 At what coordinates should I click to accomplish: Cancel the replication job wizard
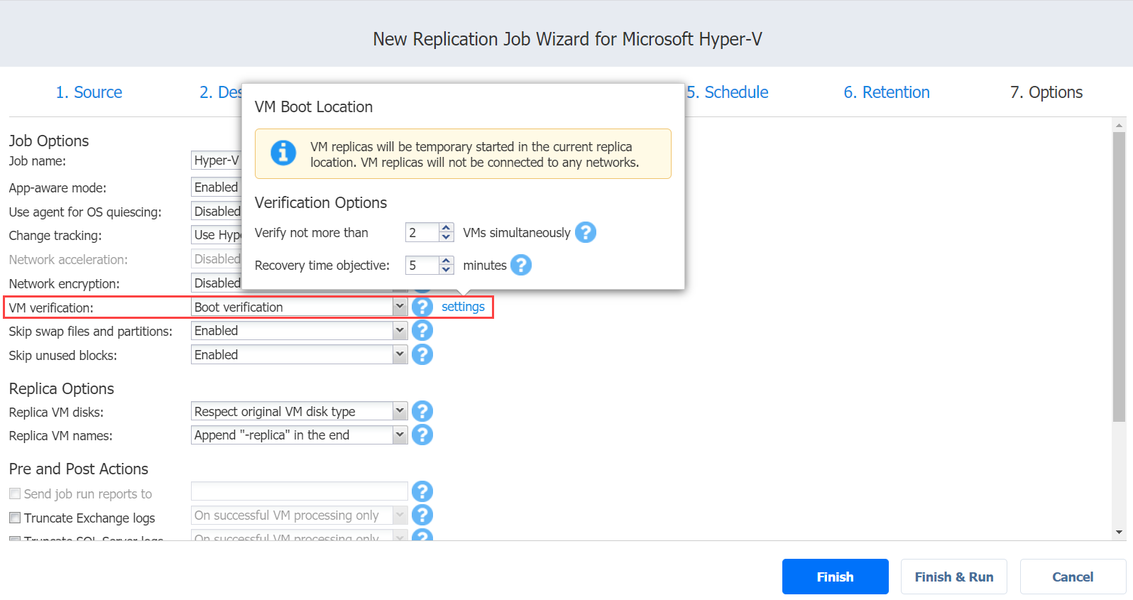[x=1073, y=577]
